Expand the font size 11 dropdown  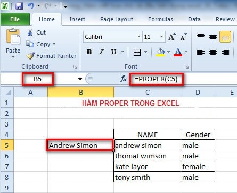[161, 37]
